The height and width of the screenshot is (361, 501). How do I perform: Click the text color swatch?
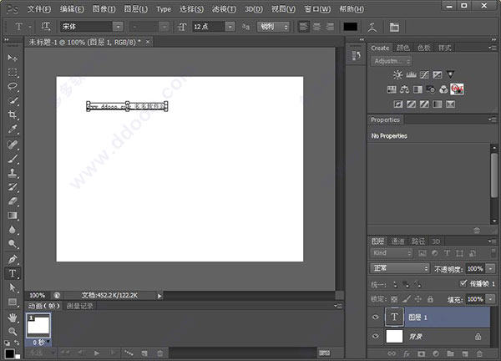click(x=350, y=27)
